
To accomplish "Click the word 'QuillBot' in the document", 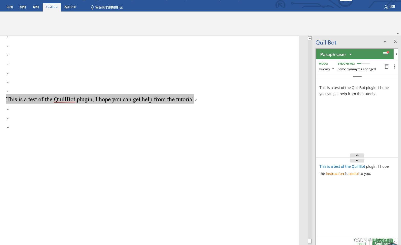I will [65, 99].
